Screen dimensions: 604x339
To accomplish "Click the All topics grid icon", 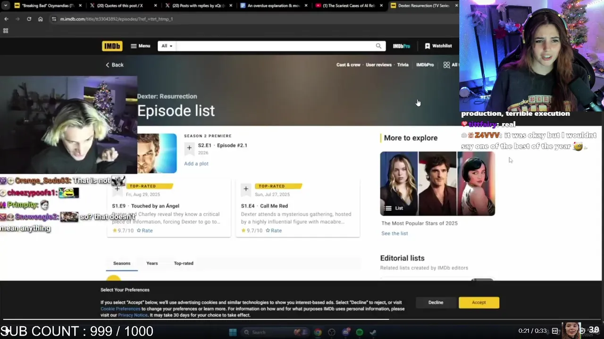I will click(x=446, y=65).
